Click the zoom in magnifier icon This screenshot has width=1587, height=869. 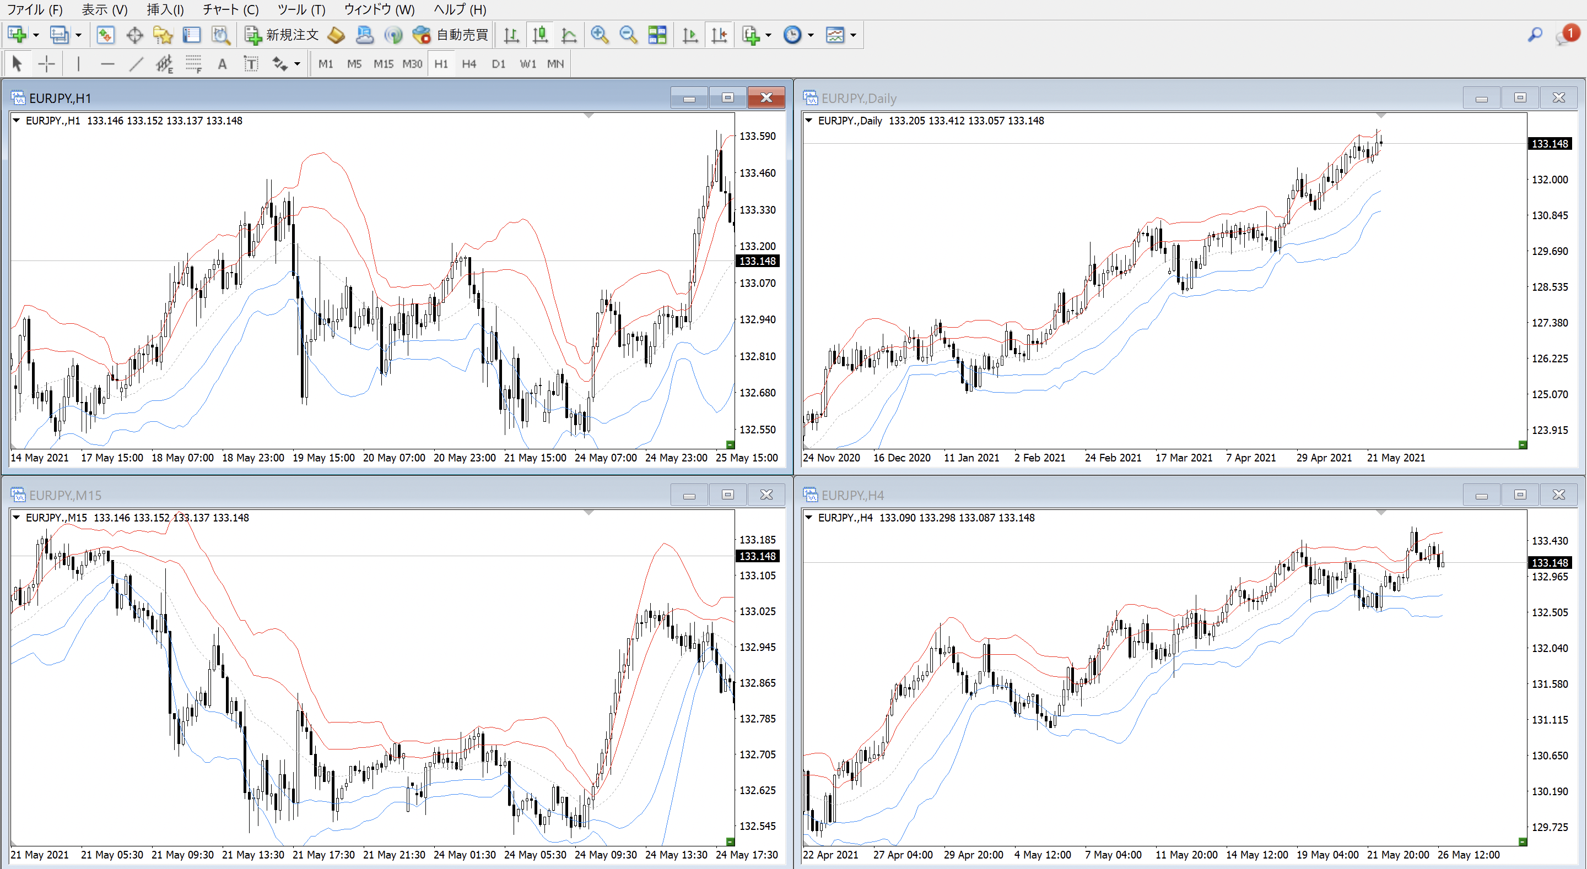(599, 35)
